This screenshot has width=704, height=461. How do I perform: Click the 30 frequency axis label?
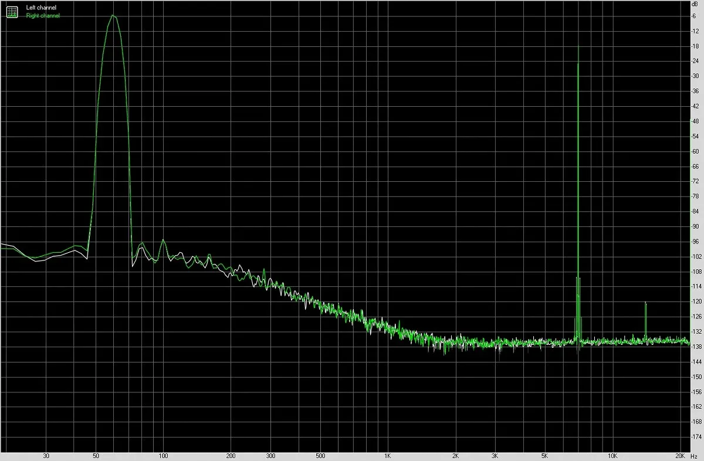click(46, 456)
